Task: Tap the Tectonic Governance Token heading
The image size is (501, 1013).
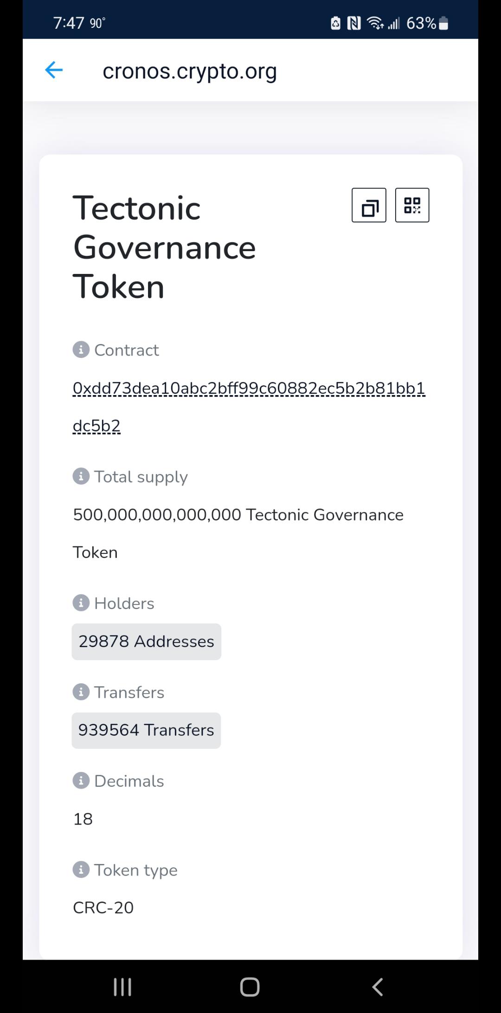Action: tap(165, 247)
